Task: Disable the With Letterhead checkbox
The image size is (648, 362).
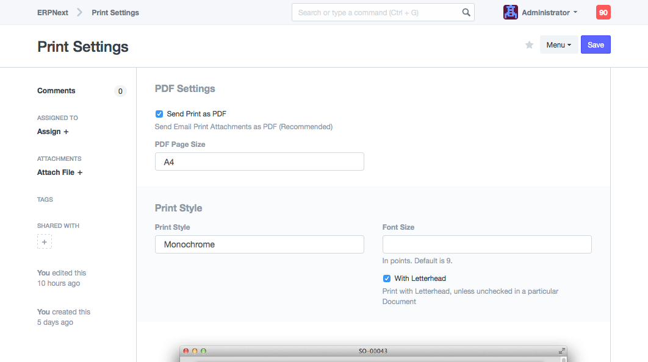Action: 387,279
